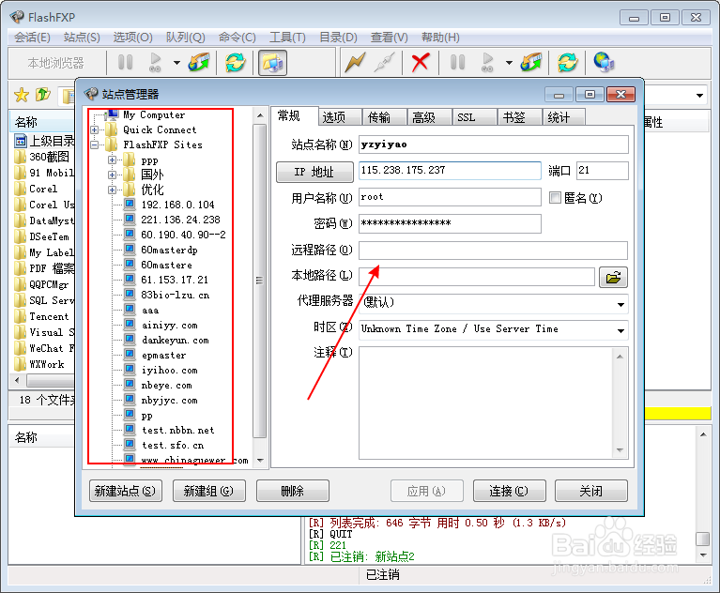Select site 192.168.0.104 in tree
The width and height of the screenshot is (720, 593).
[x=177, y=205]
